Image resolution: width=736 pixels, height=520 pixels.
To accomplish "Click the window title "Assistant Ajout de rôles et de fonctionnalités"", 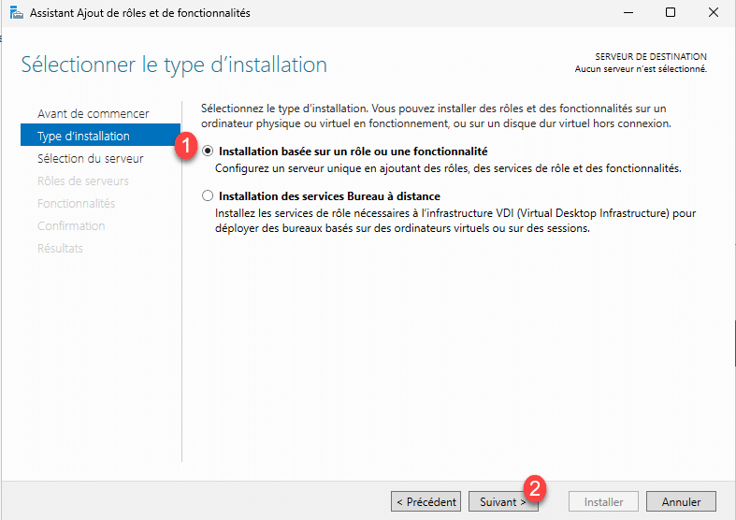I will 140,13.
